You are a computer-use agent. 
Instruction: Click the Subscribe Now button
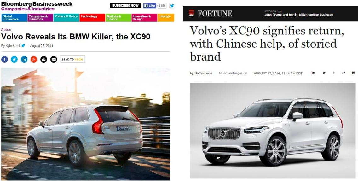(x=125, y=5)
